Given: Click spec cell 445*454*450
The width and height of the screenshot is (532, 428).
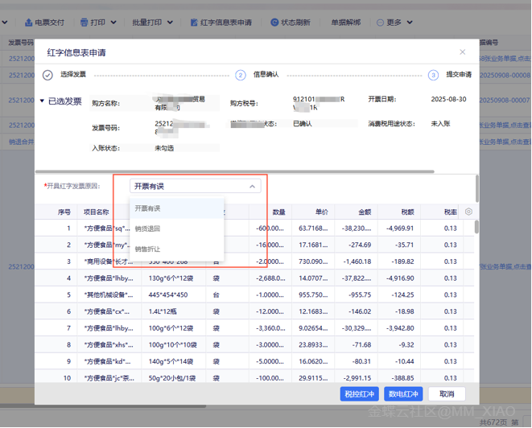Looking at the screenshot, I should coord(168,294).
